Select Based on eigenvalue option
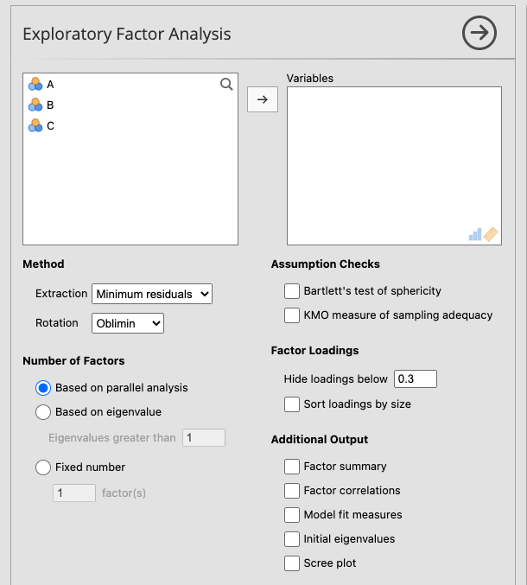 point(43,412)
